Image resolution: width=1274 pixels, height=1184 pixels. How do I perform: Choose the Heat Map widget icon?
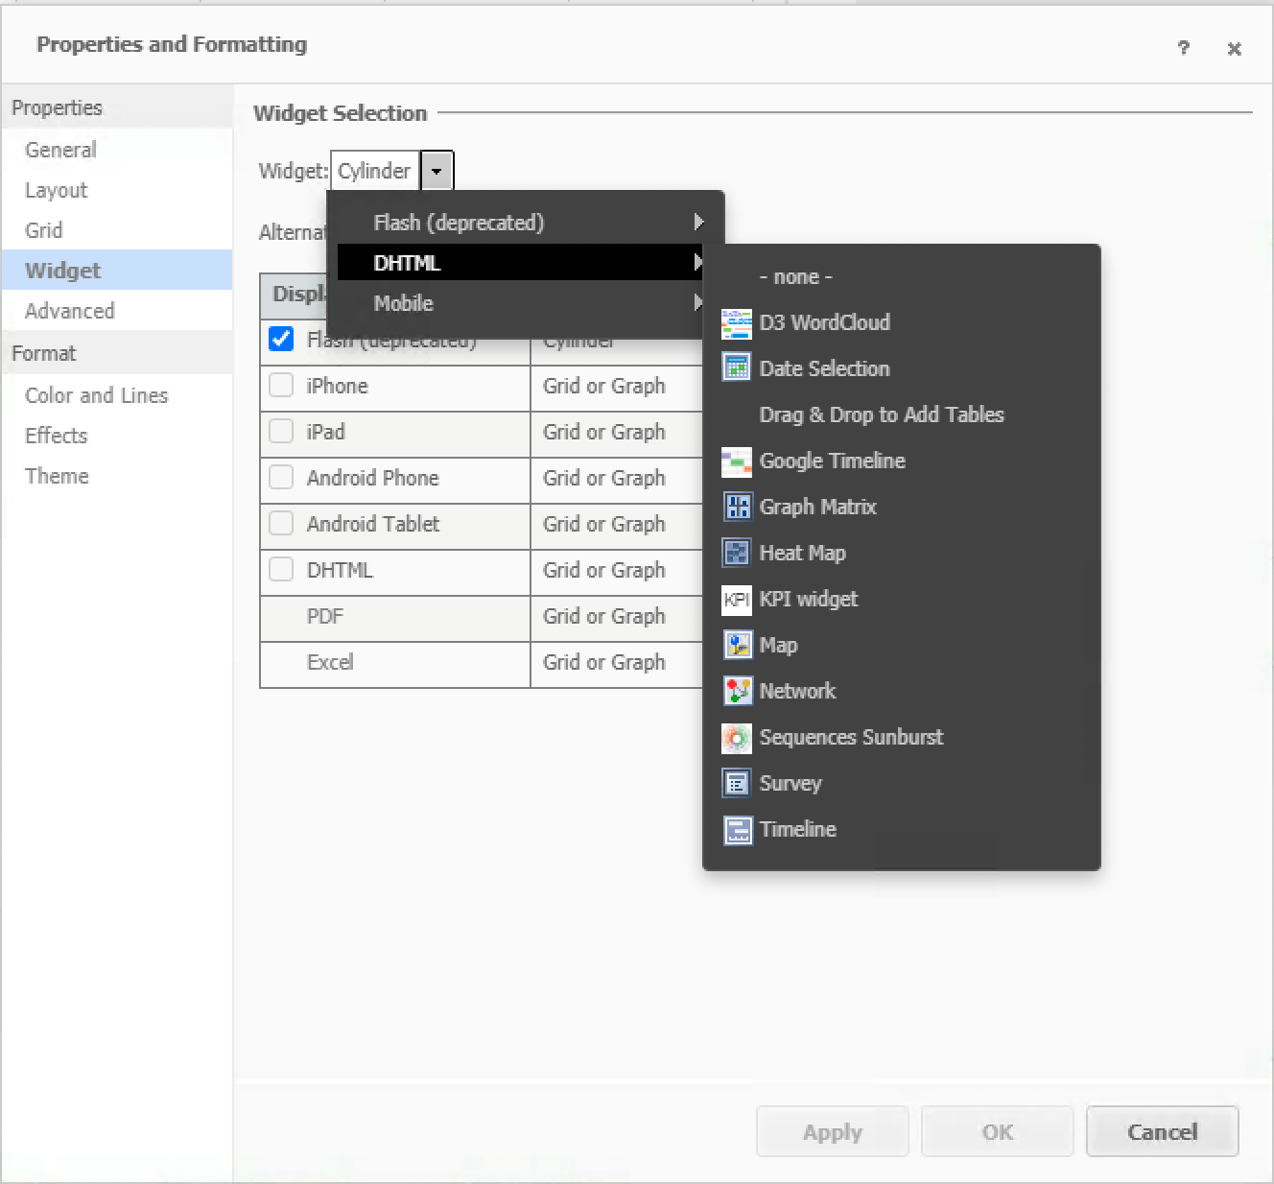tap(736, 553)
